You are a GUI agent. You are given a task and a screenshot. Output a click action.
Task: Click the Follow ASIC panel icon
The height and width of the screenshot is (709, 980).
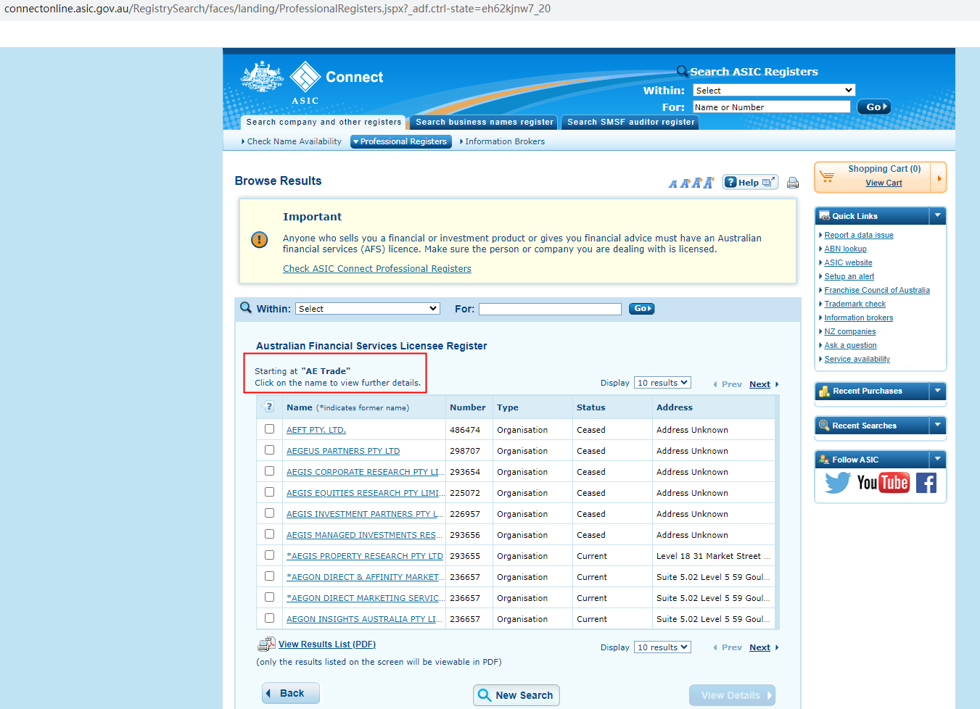824,460
